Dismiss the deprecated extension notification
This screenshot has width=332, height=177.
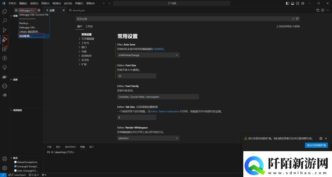tap(326, 138)
